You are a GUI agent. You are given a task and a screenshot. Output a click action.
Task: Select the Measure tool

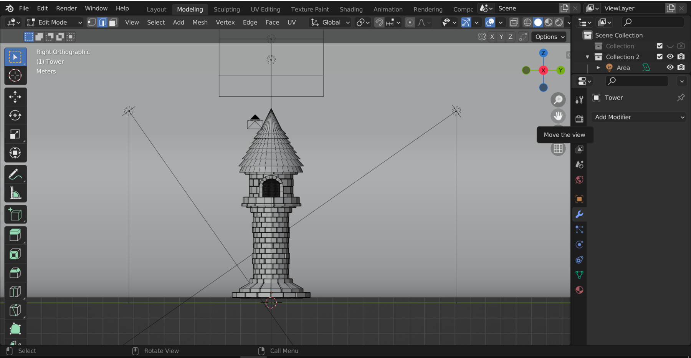point(15,193)
